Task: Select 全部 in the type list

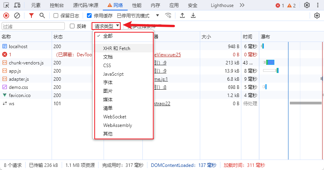Action: click(124, 36)
